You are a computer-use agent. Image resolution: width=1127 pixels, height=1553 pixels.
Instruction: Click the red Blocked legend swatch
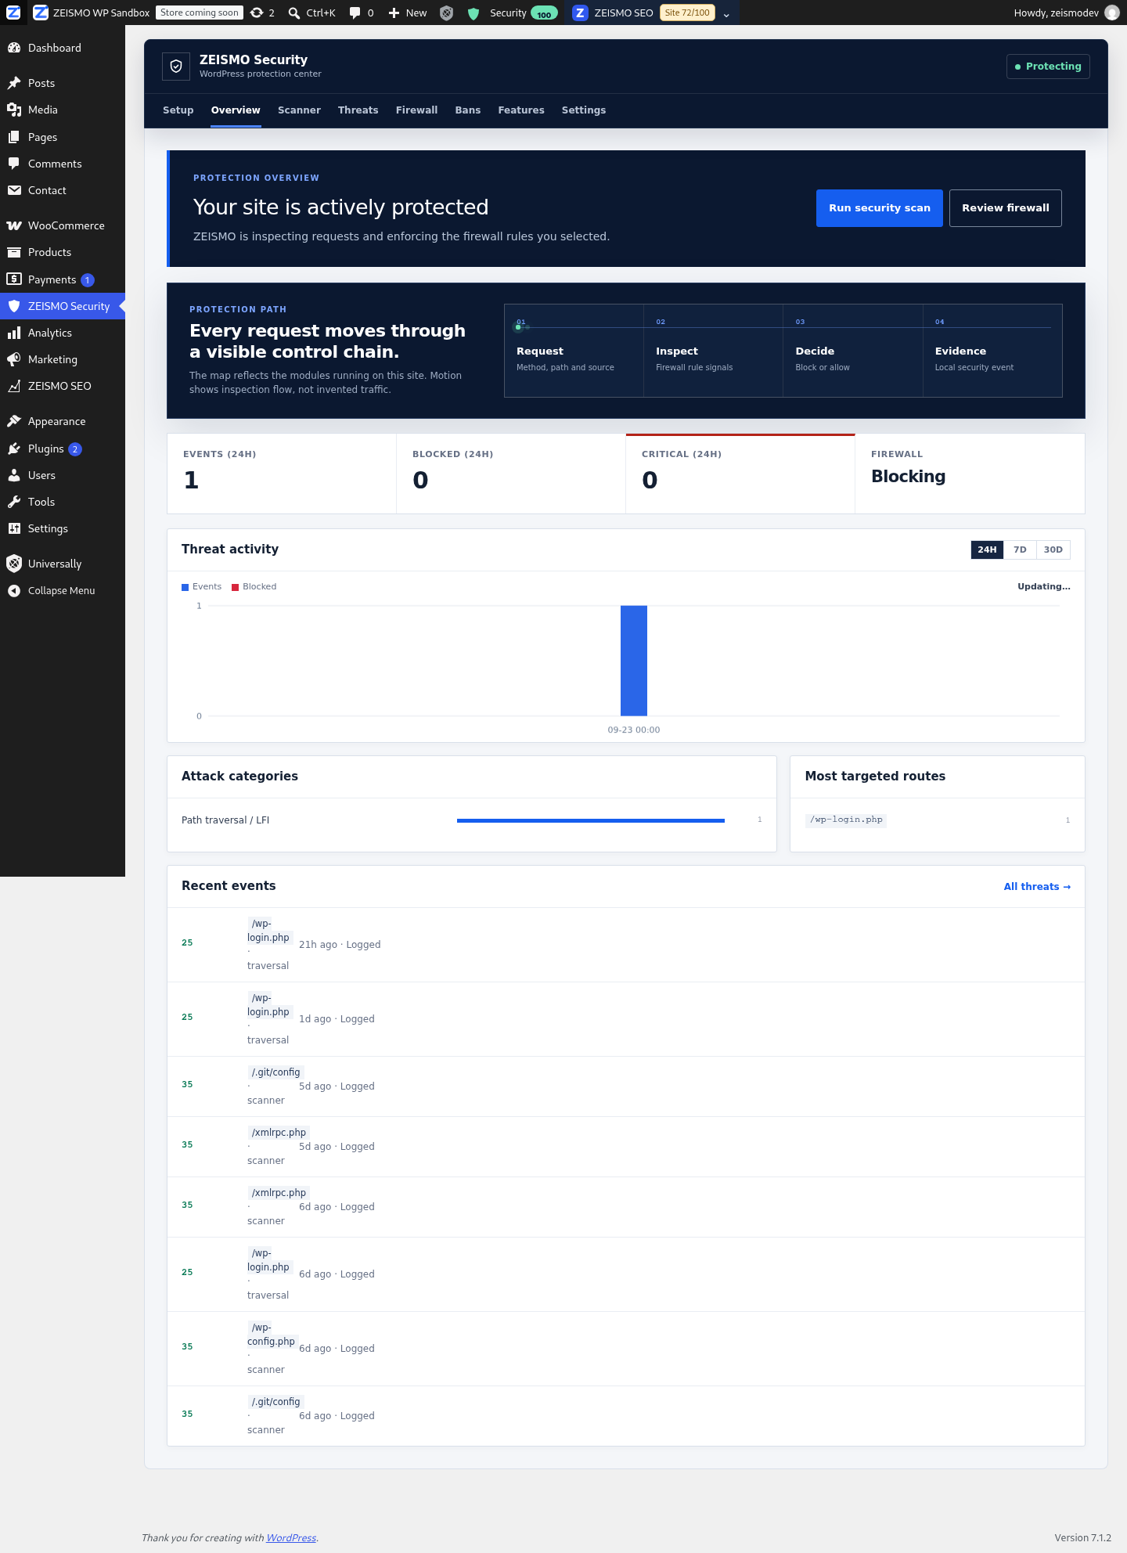236,587
